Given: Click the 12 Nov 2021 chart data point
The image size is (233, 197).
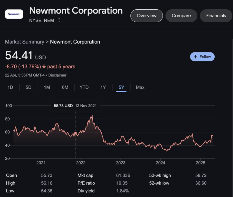Looking at the screenshot, I should (x=76, y=133).
